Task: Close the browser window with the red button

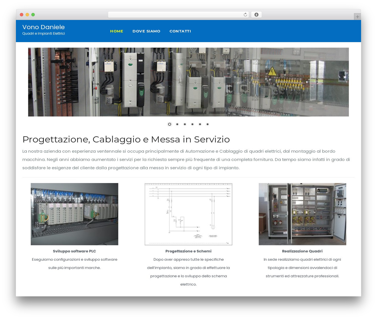Action: 22,15
